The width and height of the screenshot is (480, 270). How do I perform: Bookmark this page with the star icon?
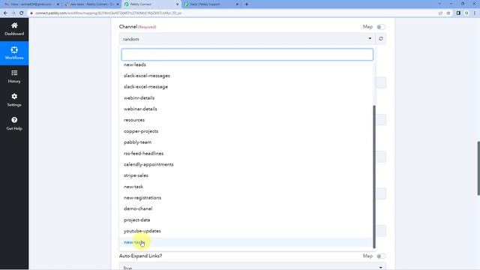448,13
